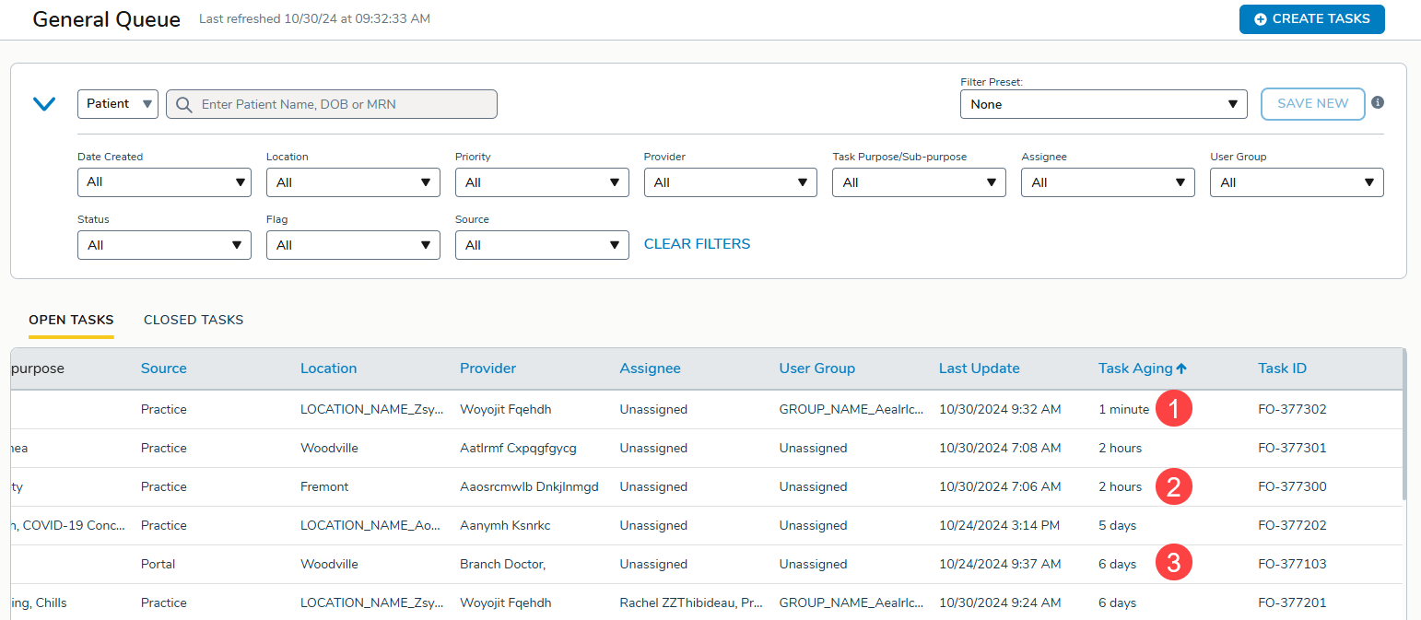Click the Create Tasks button
The height and width of the screenshot is (620, 1421).
point(1311,18)
